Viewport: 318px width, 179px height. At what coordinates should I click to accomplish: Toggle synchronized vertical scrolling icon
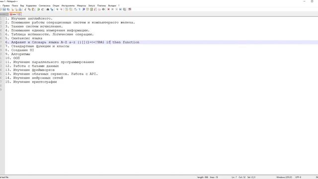[66, 9]
